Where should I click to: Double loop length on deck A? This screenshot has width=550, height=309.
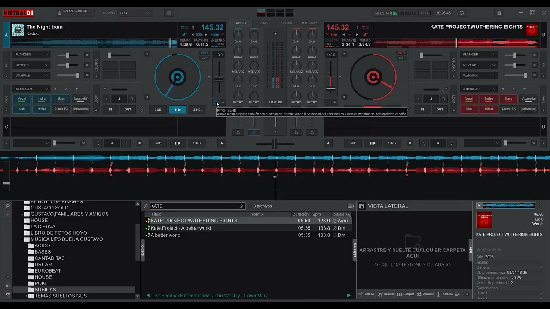132,99
